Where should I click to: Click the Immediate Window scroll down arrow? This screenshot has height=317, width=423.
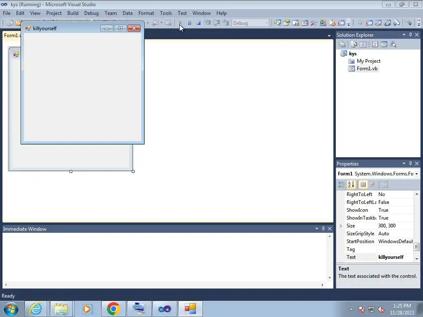pos(329,278)
